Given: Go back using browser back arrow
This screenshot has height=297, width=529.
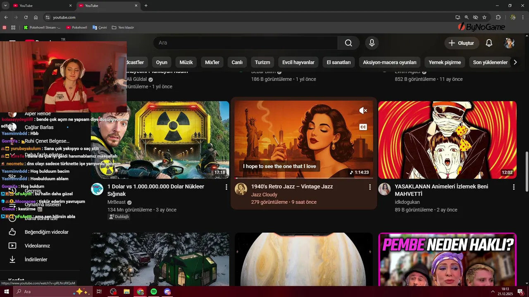Looking at the screenshot, I should pos(6,17).
